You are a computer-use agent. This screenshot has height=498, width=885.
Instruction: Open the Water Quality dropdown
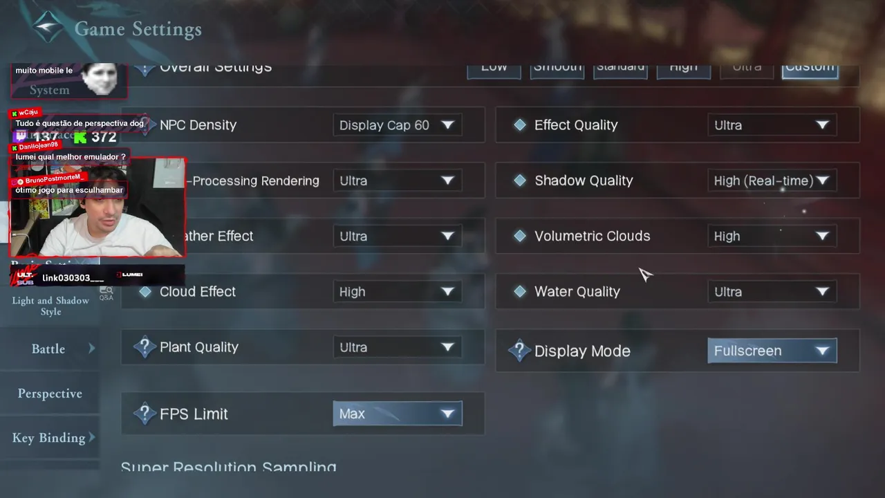(772, 292)
